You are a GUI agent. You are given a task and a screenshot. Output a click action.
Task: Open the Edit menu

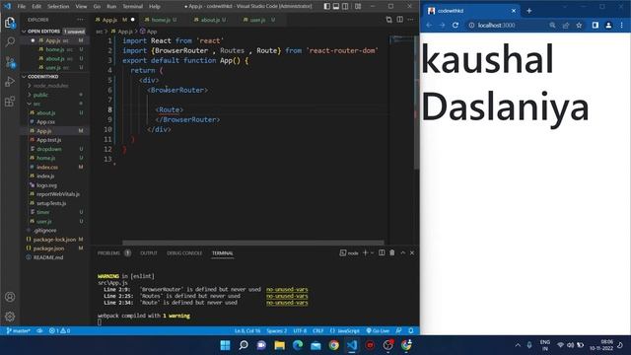36,7
